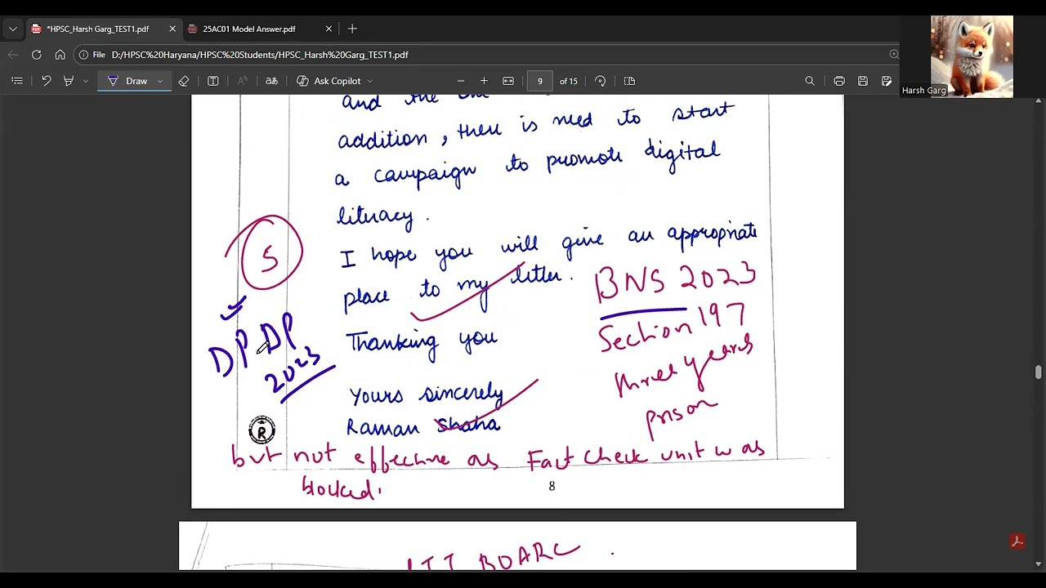Click scrollbar down arrow at bottom
The image size is (1046, 588).
point(1039,563)
